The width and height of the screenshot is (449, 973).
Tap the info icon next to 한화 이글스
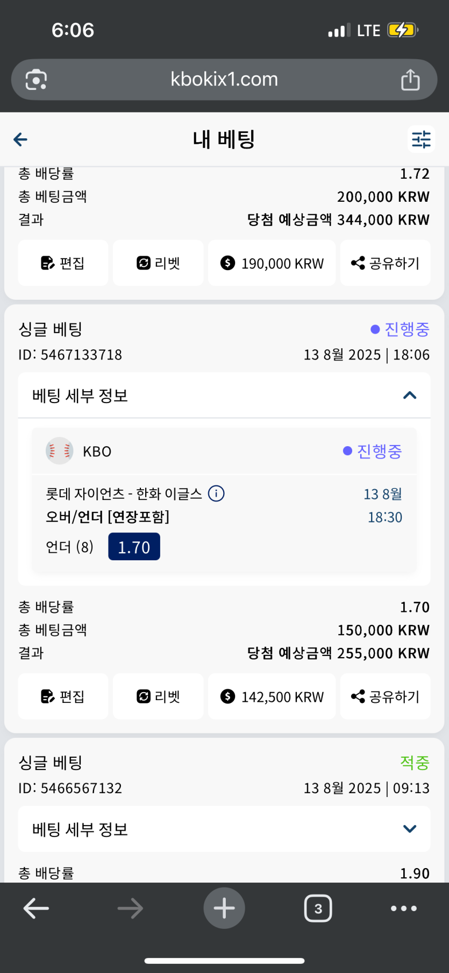[216, 493]
